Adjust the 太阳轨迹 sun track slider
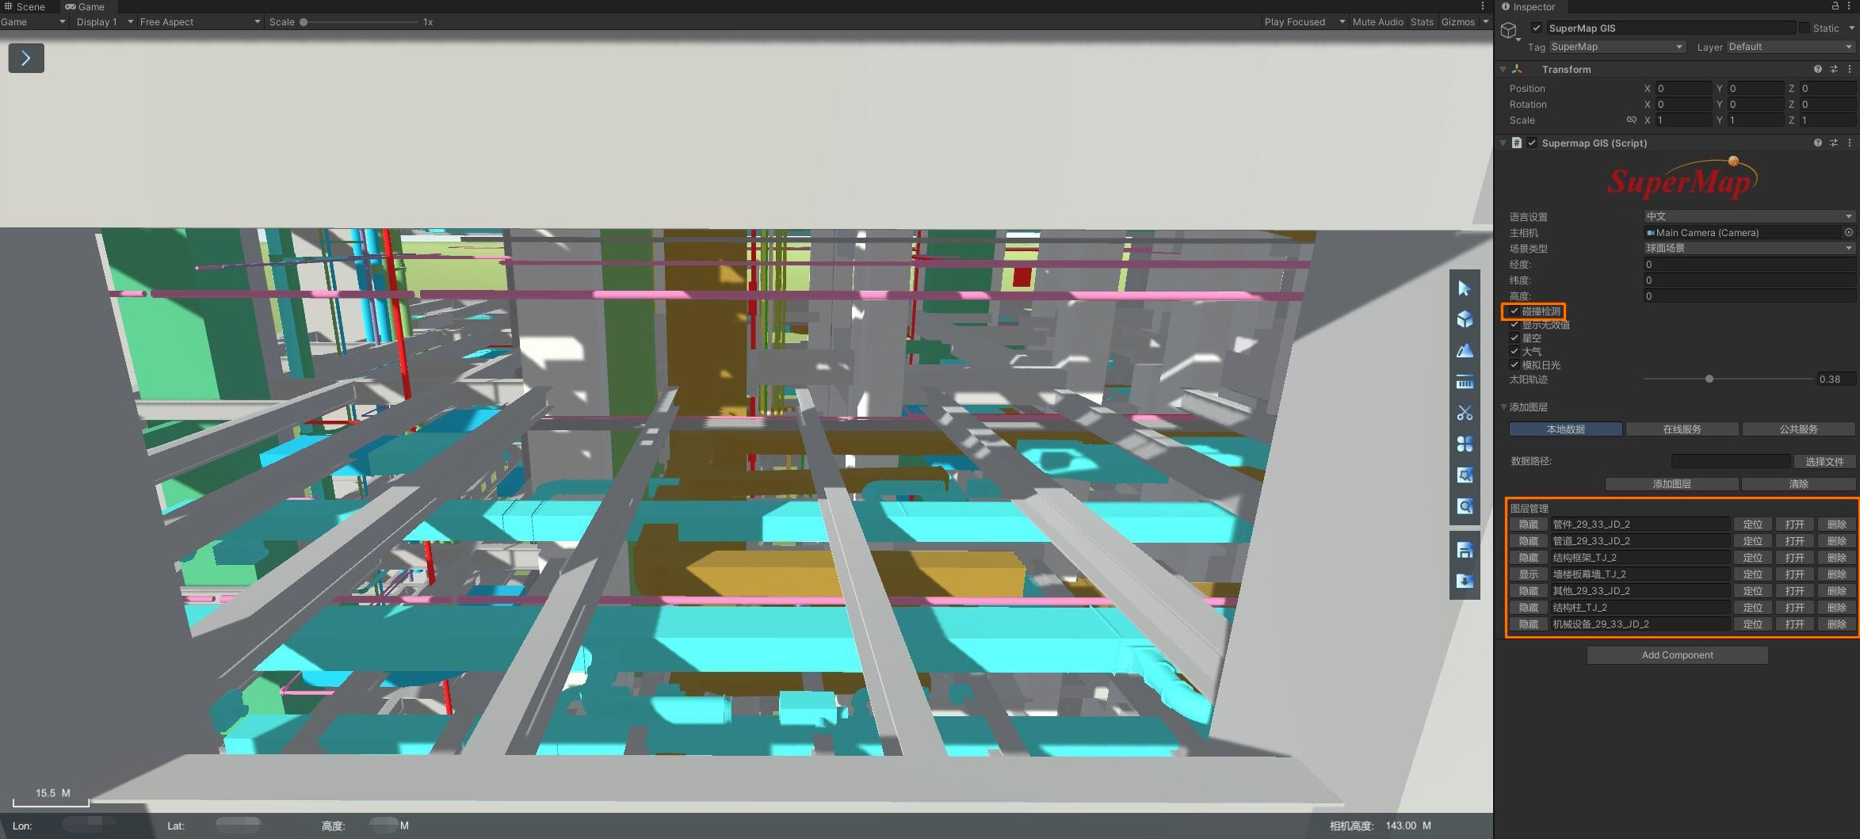 pos(1728,379)
